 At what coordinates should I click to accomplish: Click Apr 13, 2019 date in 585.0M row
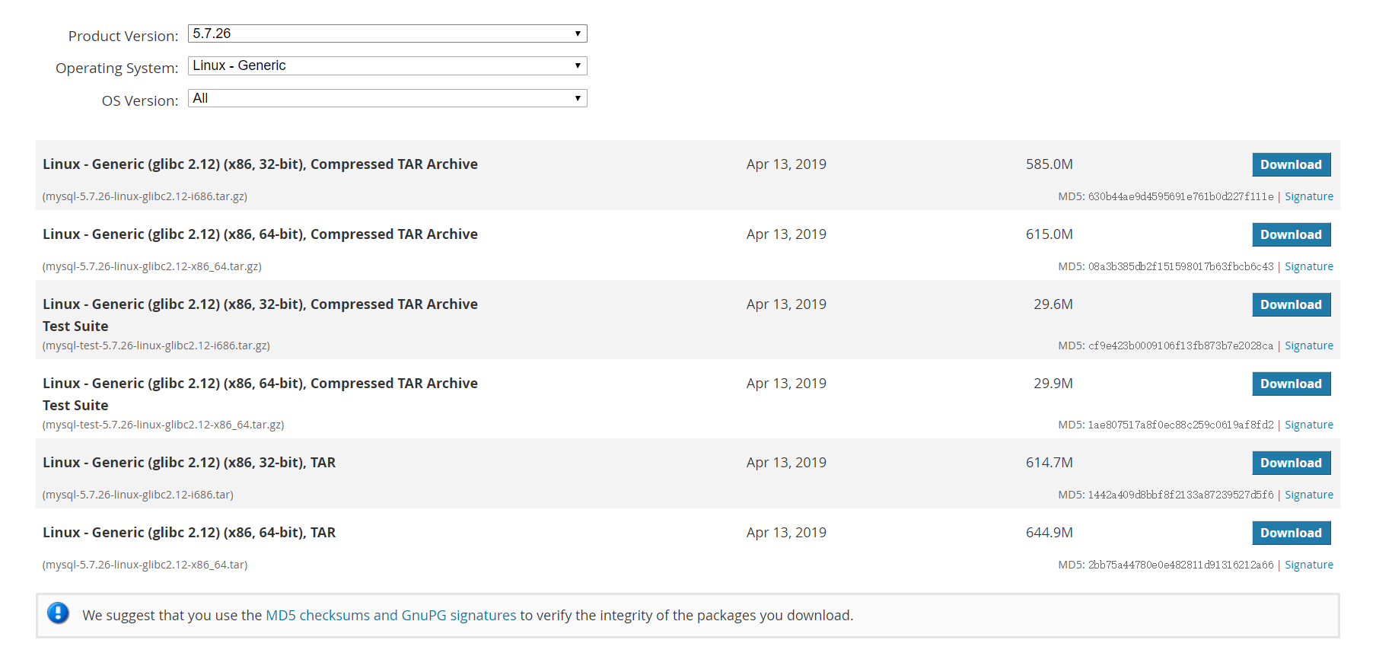point(786,164)
